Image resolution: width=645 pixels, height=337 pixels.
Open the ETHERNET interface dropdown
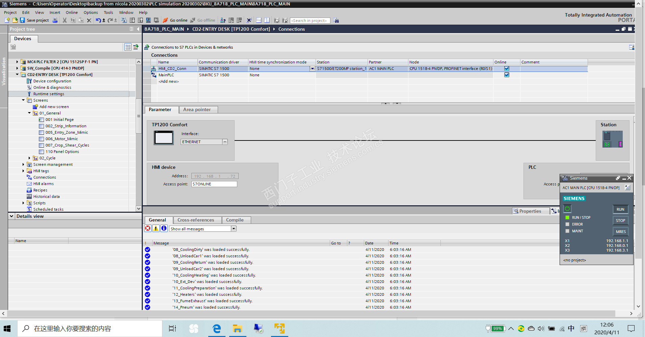click(225, 142)
